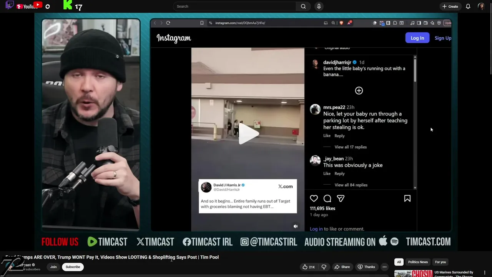Select the For you filter chip
The image size is (492, 277).
(x=440, y=262)
